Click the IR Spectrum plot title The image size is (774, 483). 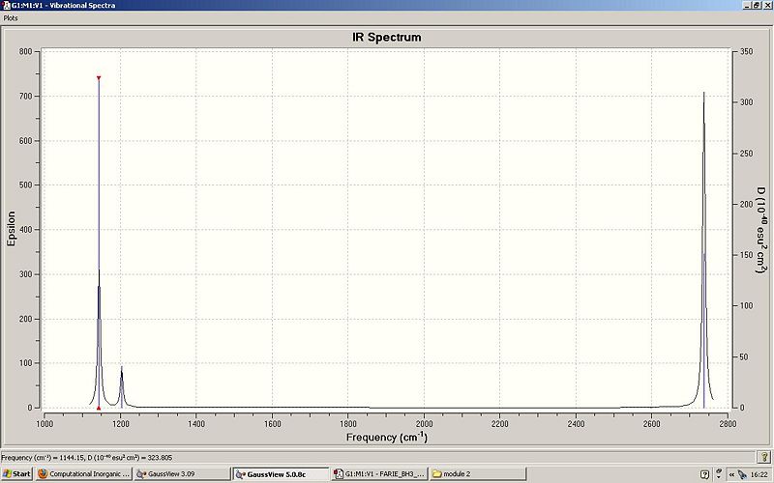[386, 38]
